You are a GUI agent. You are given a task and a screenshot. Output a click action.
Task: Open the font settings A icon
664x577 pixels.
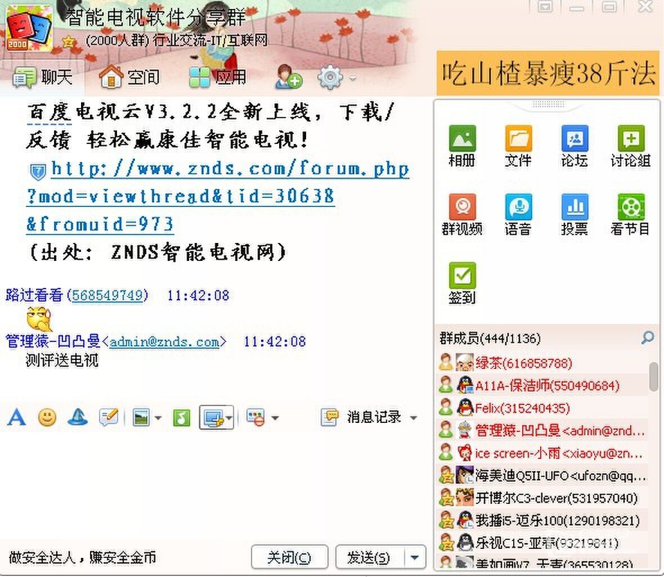pyautogui.click(x=16, y=417)
